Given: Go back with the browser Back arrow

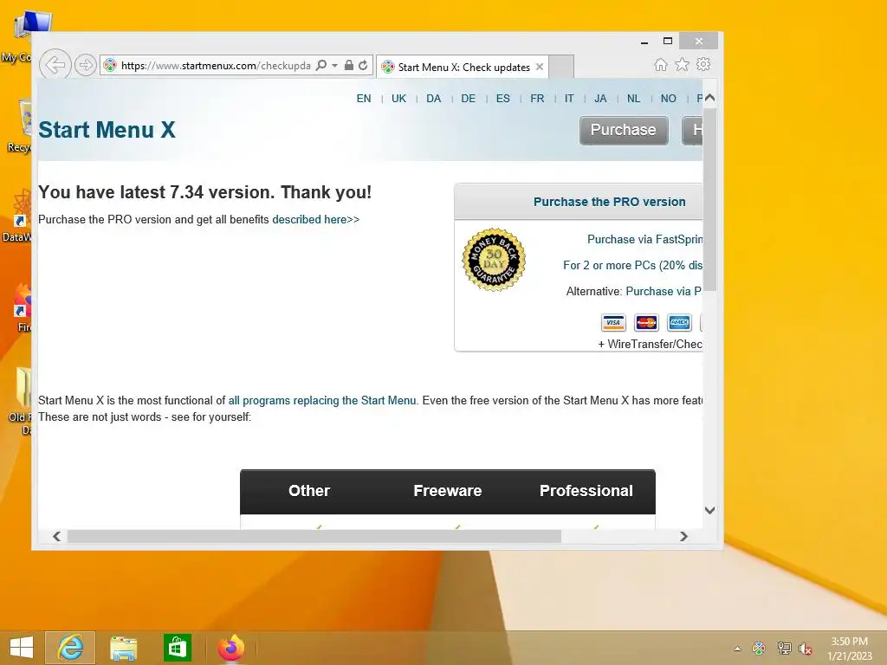Looking at the screenshot, I should pyautogui.click(x=55, y=64).
